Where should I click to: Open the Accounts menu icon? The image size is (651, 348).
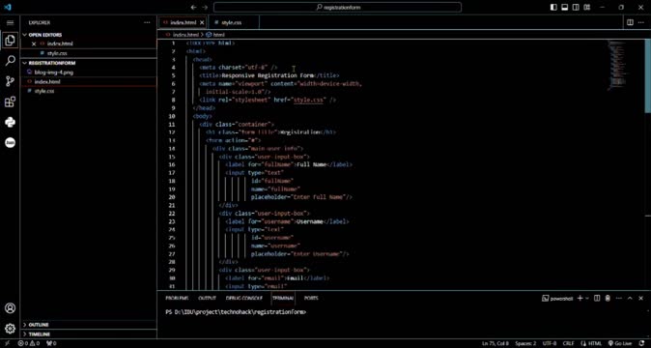click(x=10, y=308)
